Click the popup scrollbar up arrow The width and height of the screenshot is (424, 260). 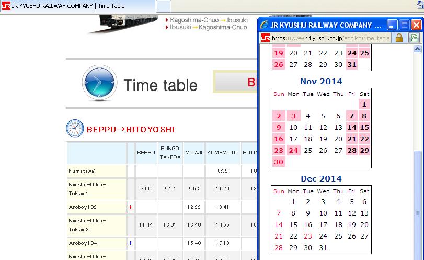(x=418, y=49)
